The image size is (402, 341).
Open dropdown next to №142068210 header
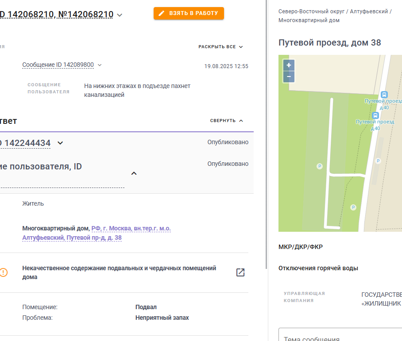pos(120,15)
